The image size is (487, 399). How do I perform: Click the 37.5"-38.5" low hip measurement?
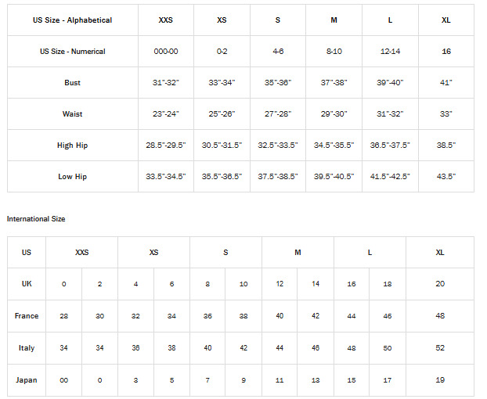[278, 177]
